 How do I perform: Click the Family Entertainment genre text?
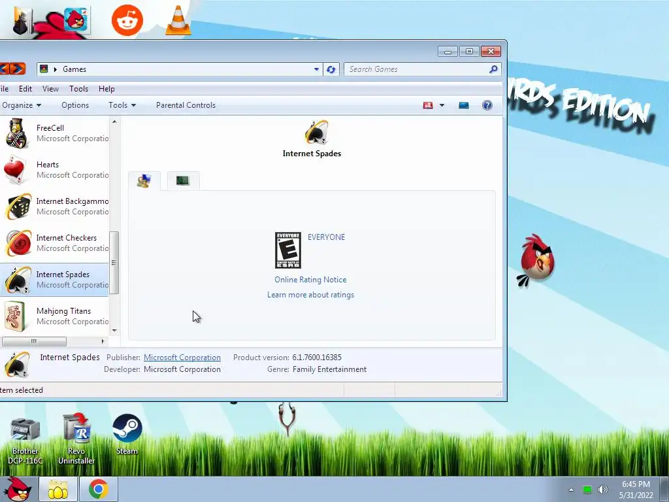click(x=329, y=370)
